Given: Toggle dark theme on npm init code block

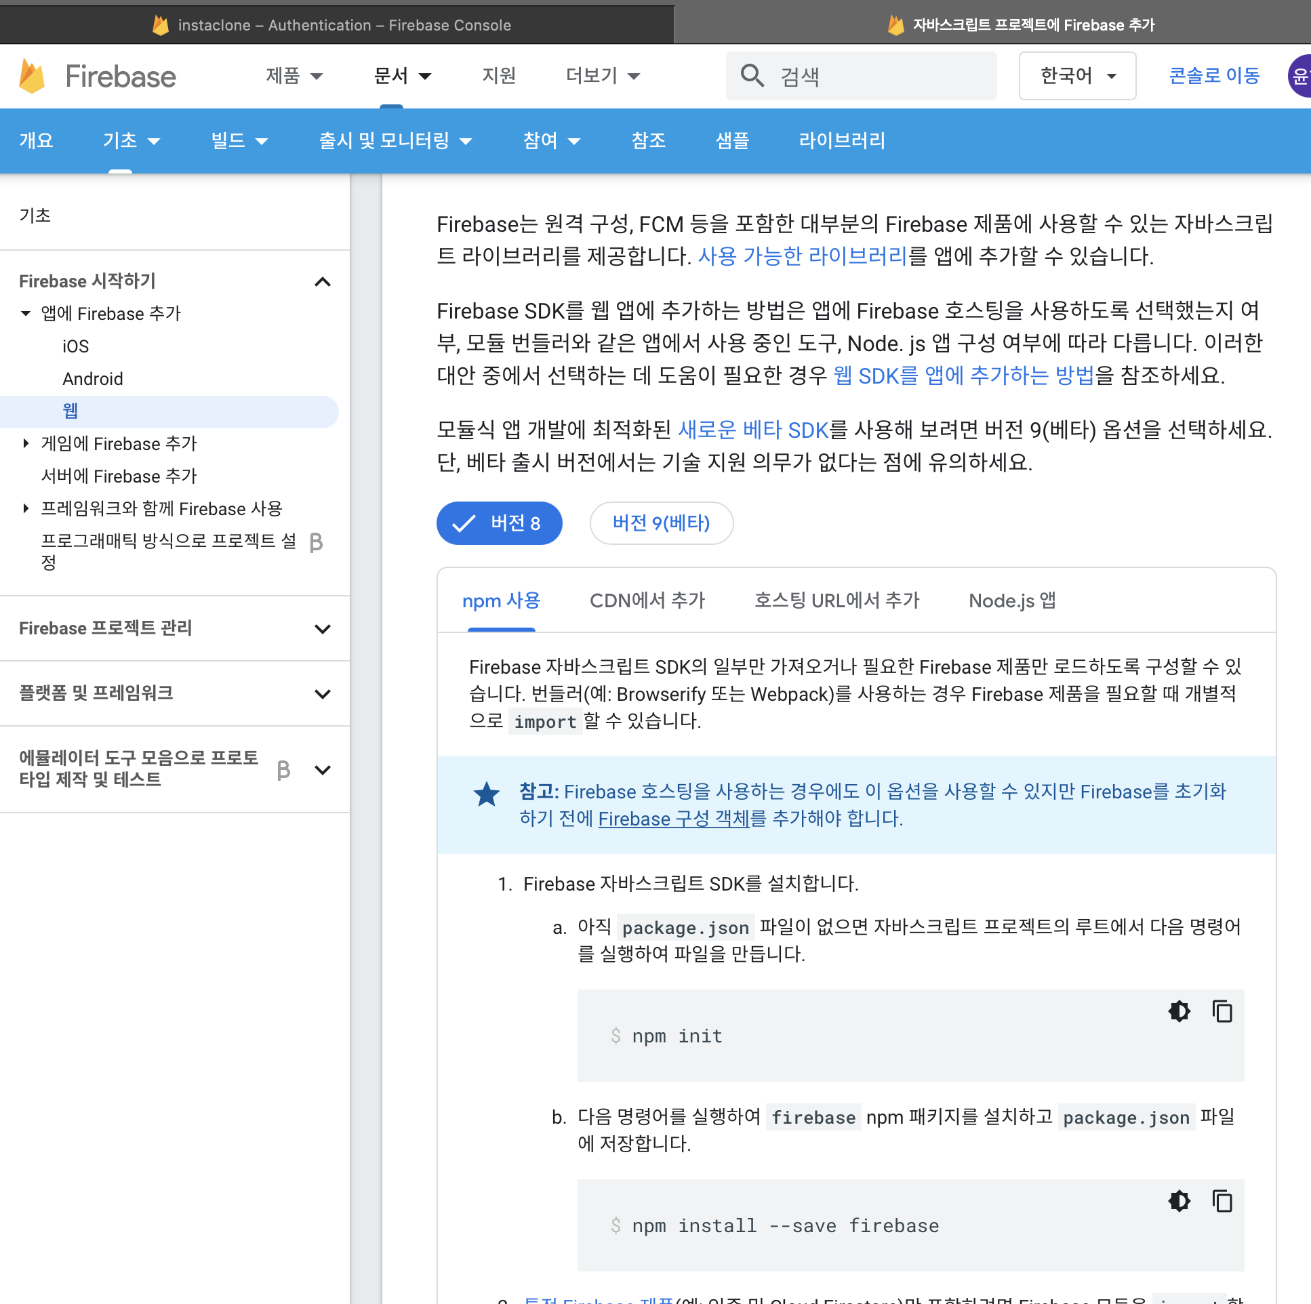Looking at the screenshot, I should pyautogui.click(x=1179, y=1012).
